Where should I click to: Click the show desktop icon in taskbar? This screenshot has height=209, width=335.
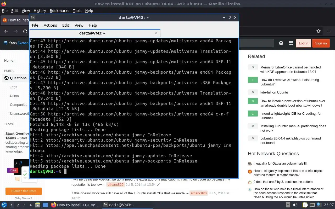(x=45, y=205)
